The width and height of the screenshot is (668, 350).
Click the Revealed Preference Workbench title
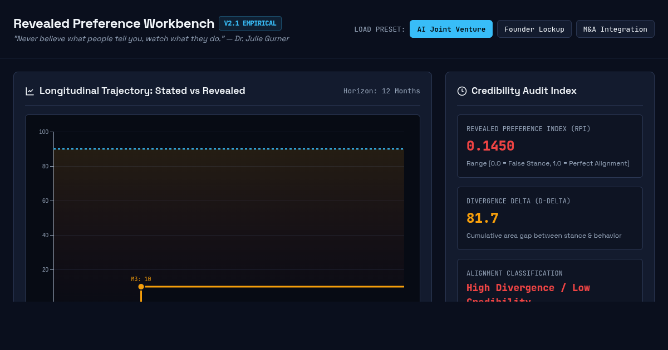click(114, 23)
